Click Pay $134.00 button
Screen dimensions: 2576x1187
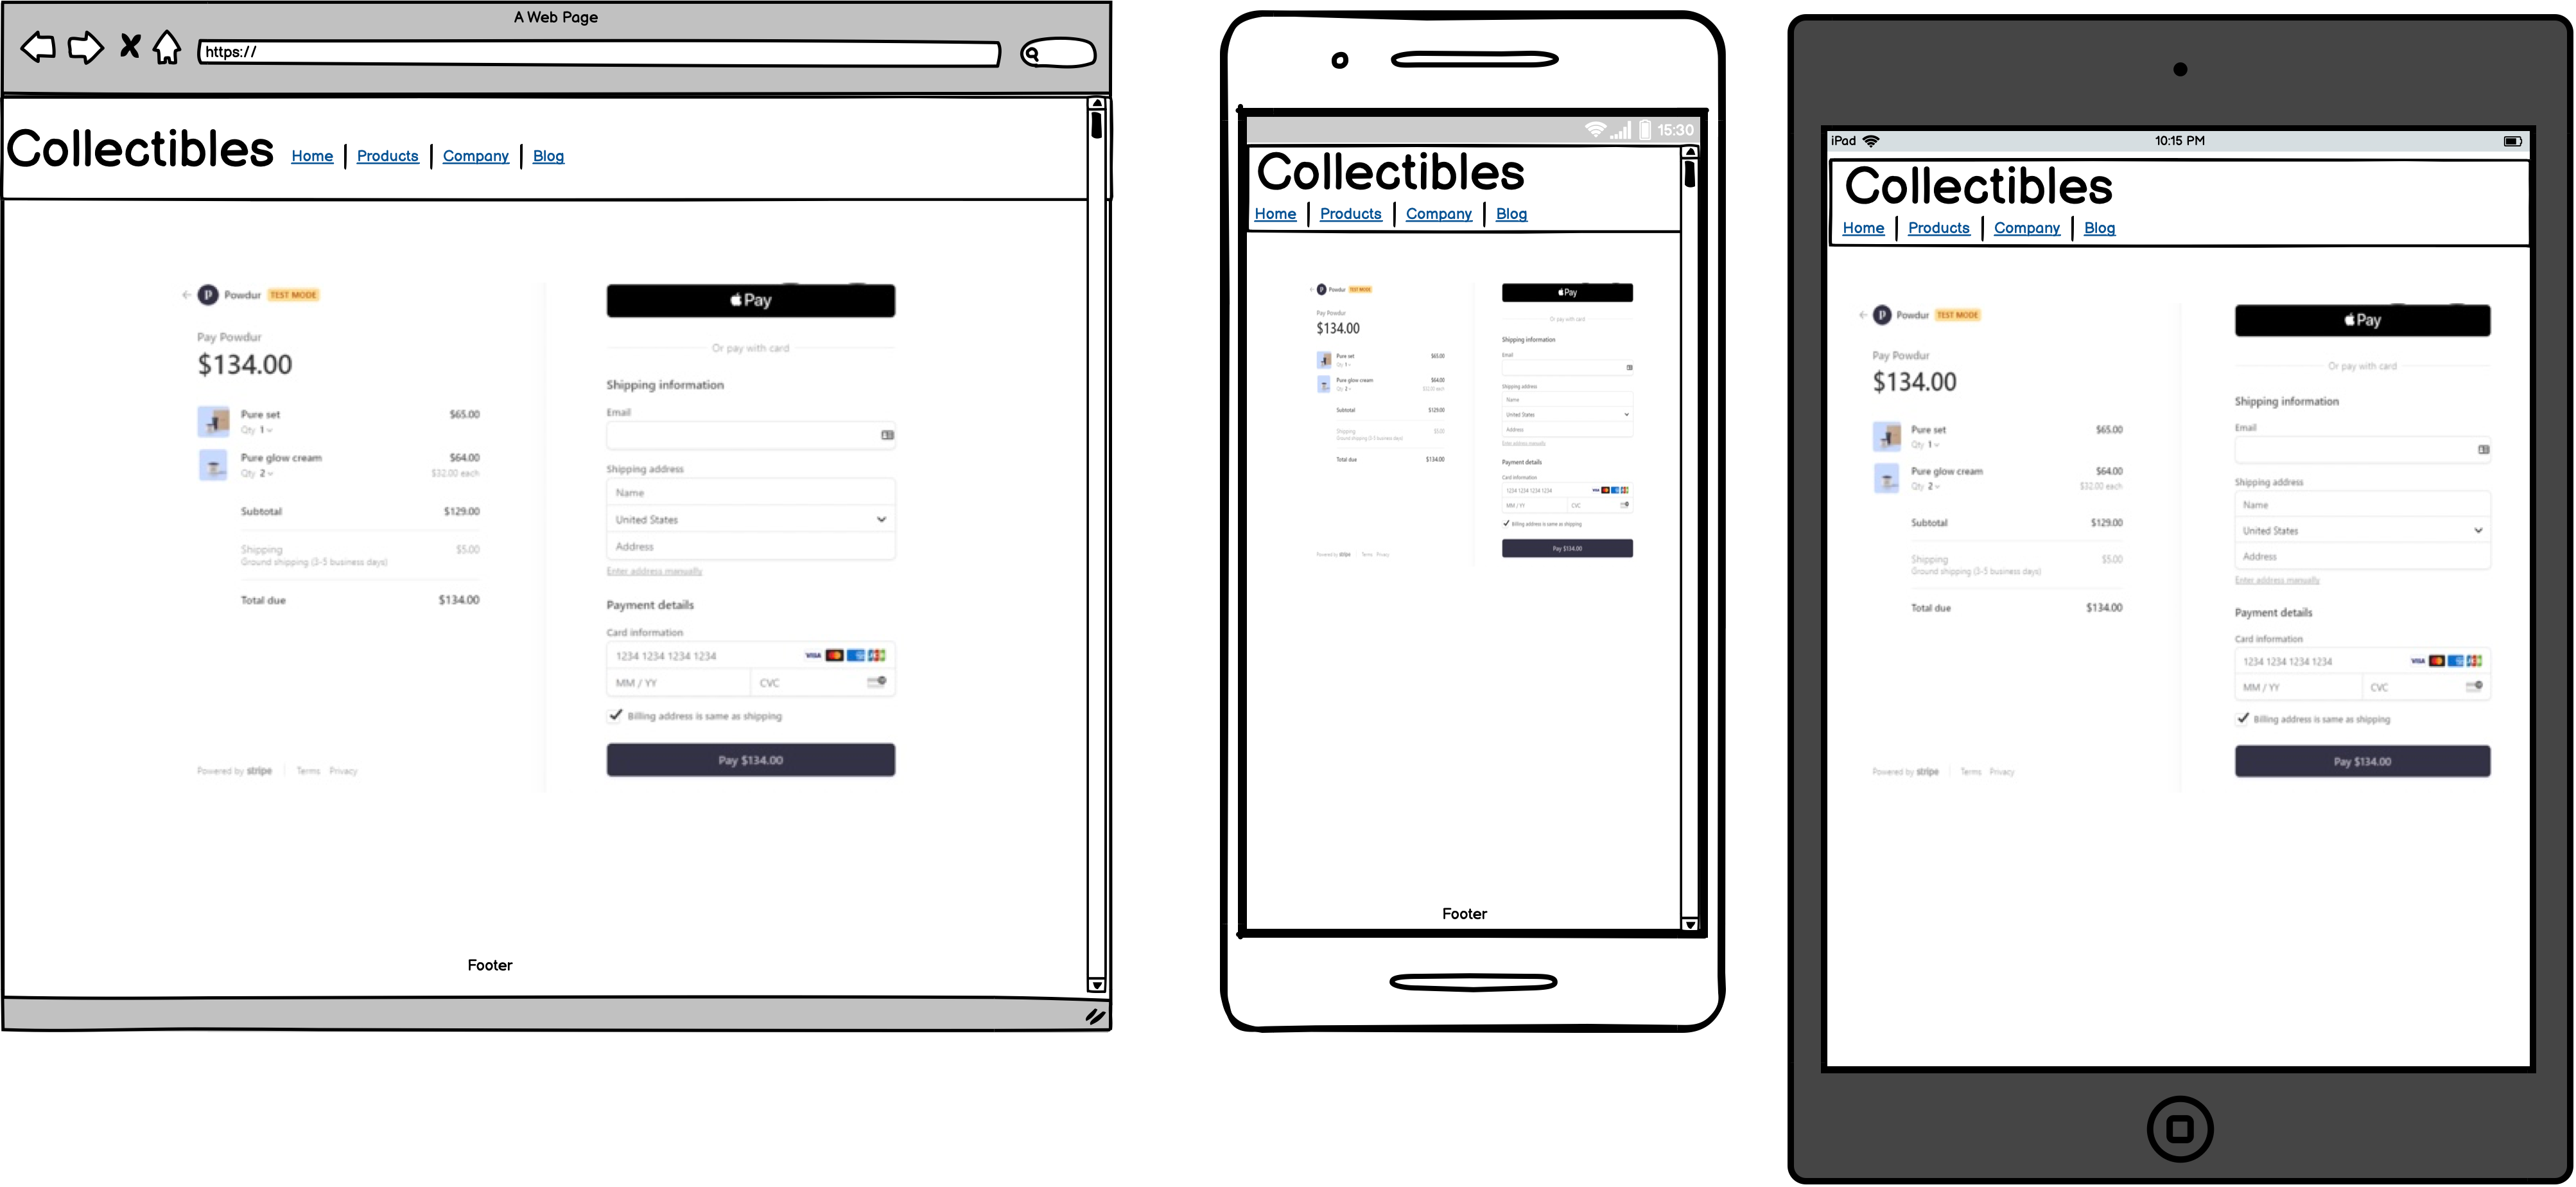(749, 761)
